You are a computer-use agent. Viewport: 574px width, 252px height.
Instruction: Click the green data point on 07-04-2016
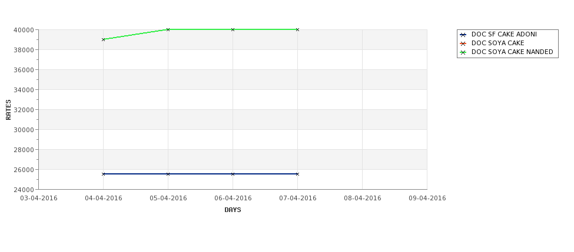(298, 29)
